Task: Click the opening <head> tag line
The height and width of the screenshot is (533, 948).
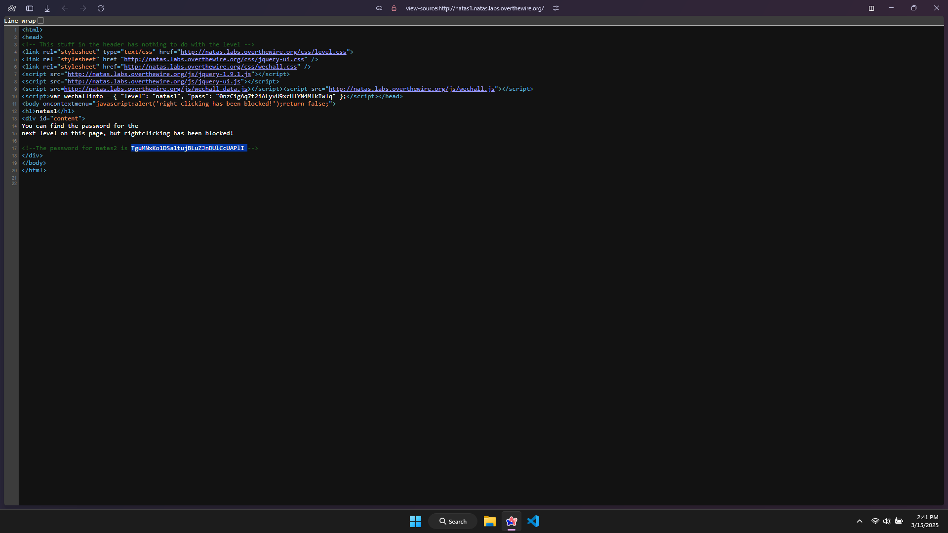Action: click(32, 37)
